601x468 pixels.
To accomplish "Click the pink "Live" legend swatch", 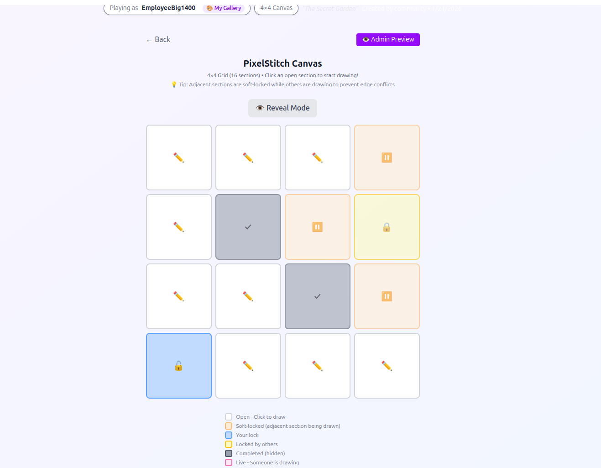I will pyautogui.click(x=229, y=463).
